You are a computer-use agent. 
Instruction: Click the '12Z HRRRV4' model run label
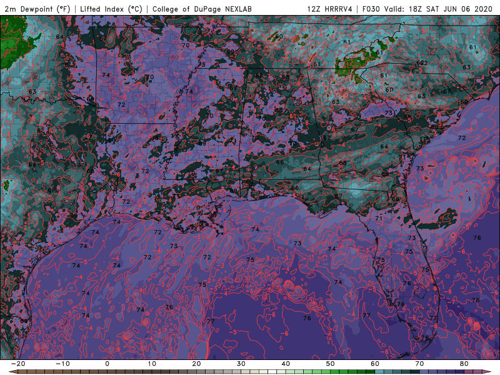[x=330, y=9]
